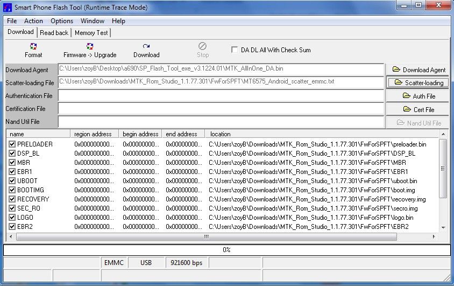
Task: Click the begin address column header
Action: [140, 134]
